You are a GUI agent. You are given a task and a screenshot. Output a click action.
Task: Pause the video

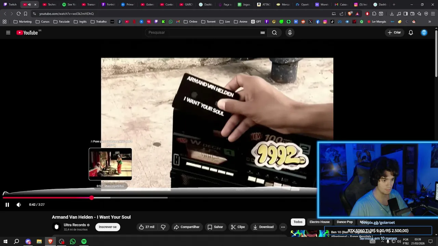(x=7, y=205)
